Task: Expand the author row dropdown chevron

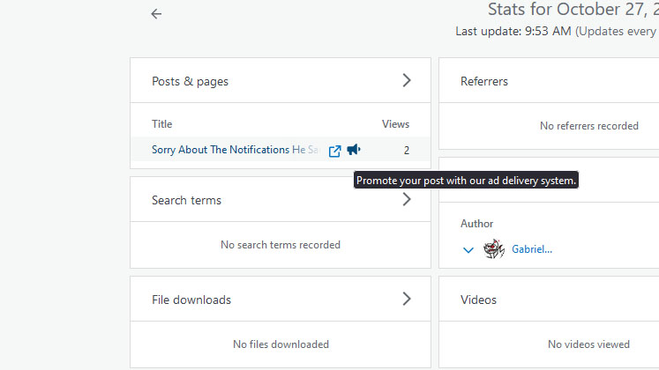Action: point(468,250)
